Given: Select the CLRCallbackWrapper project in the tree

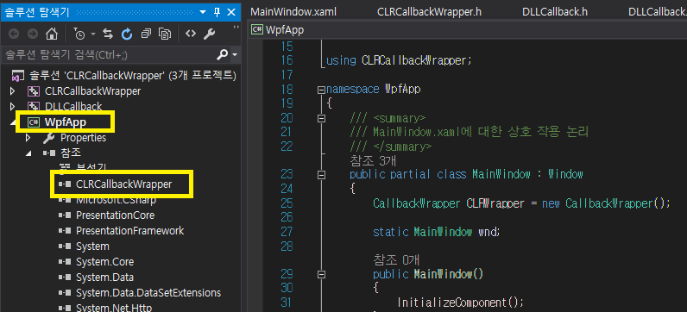Looking at the screenshot, I should click(x=93, y=91).
